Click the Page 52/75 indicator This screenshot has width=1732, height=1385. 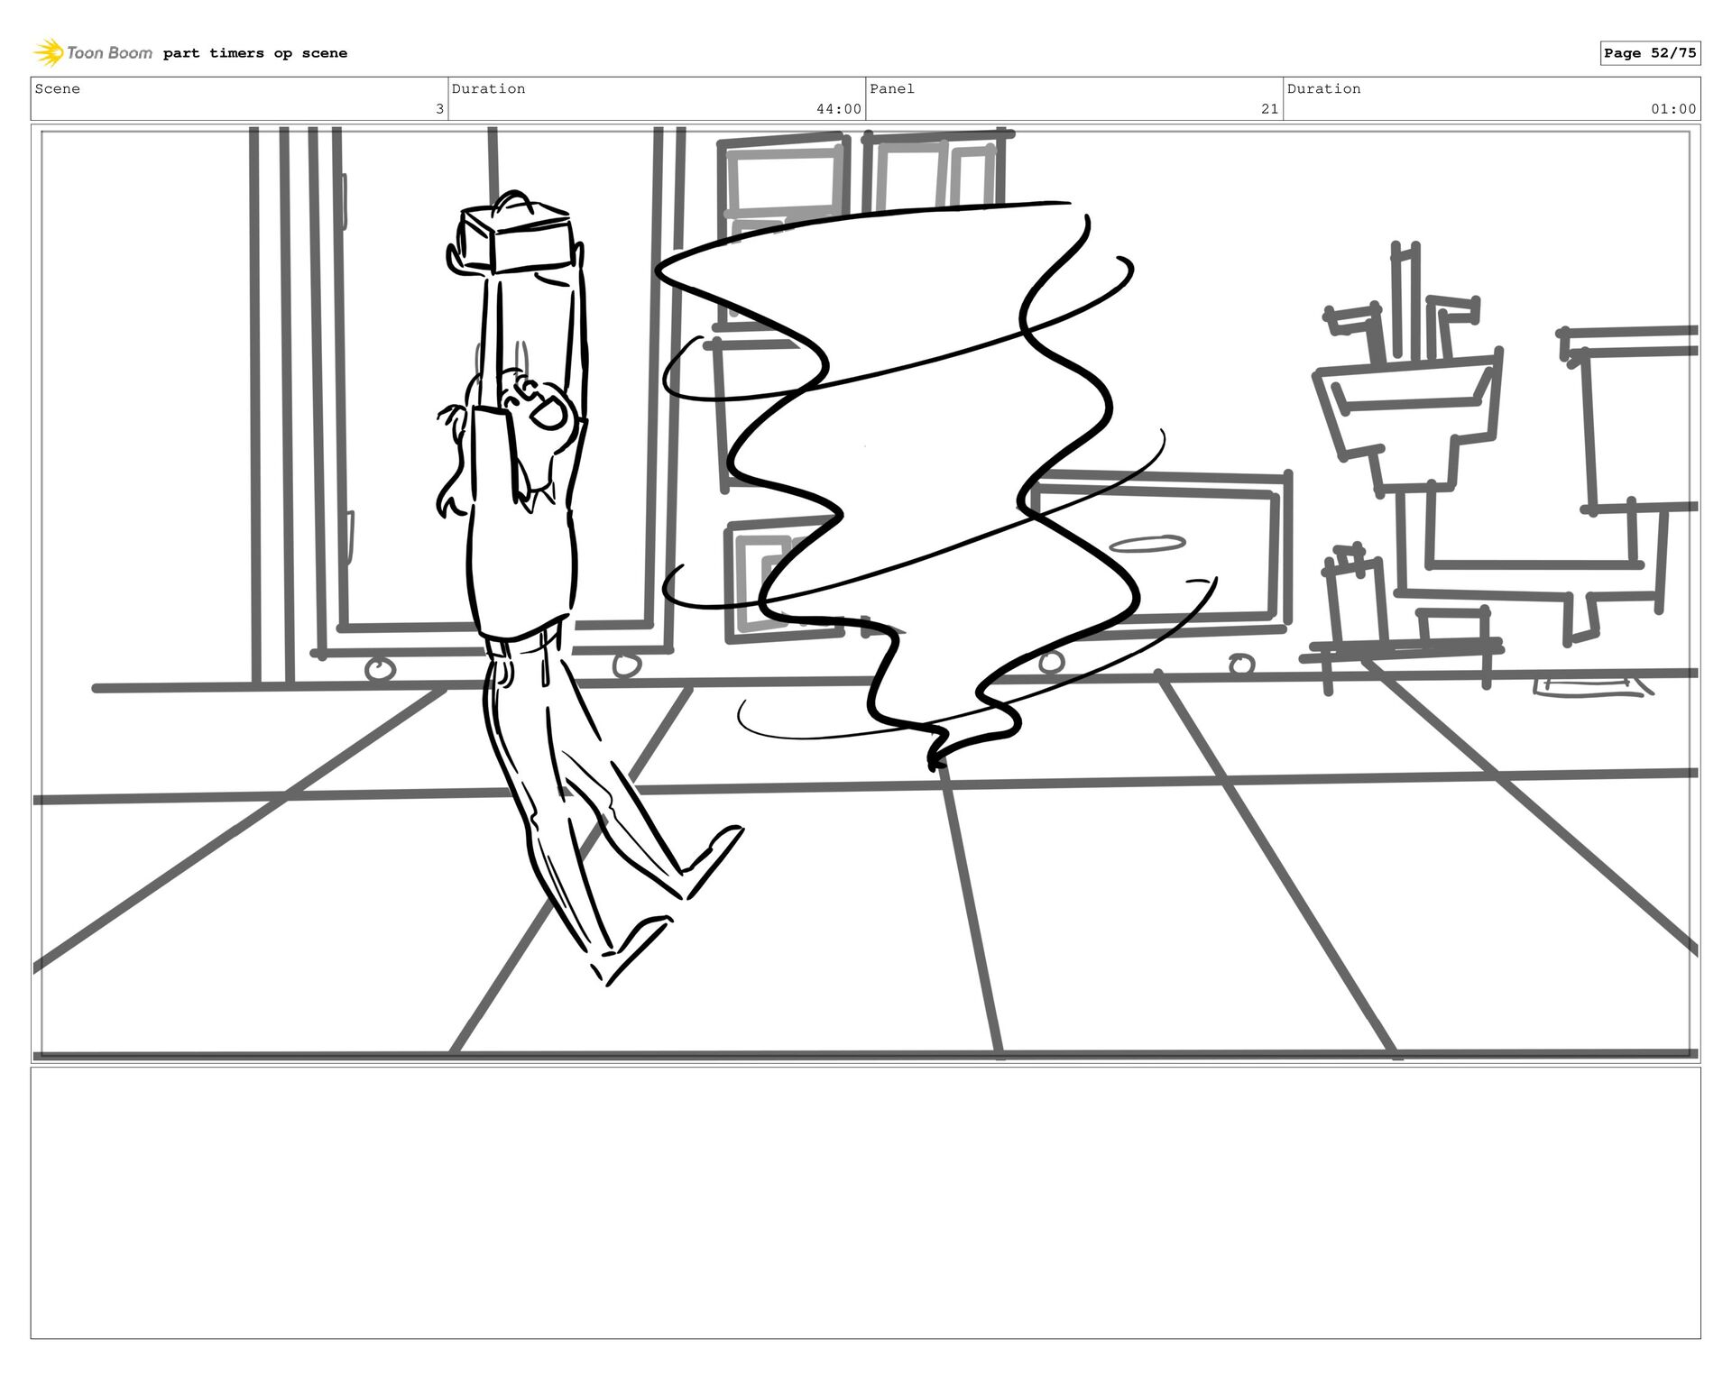[1650, 53]
